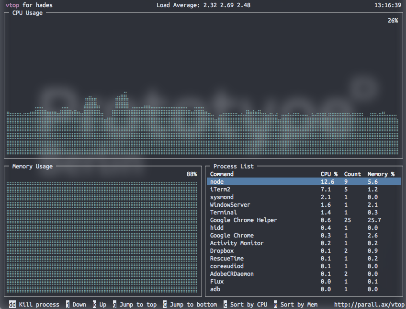Viewport: 406px width, 309px height.
Task: Click the 13:16:39 clock
Action: pos(388,5)
